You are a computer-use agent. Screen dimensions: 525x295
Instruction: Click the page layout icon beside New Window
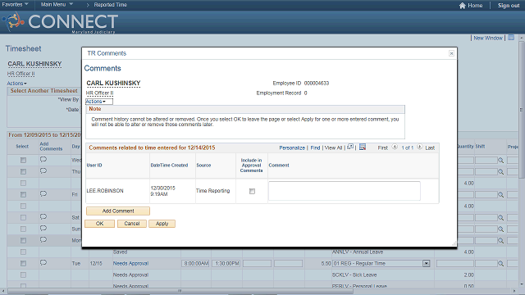(511, 38)
